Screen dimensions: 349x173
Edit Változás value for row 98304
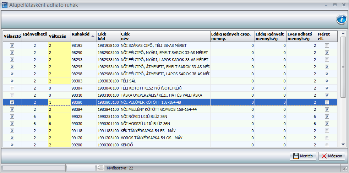coord(59,88)
